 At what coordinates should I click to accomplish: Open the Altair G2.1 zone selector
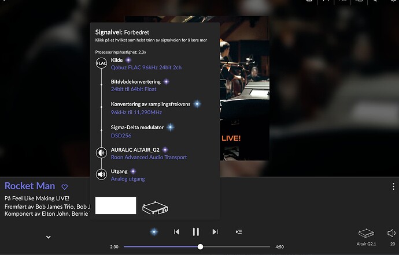[366, 237]
